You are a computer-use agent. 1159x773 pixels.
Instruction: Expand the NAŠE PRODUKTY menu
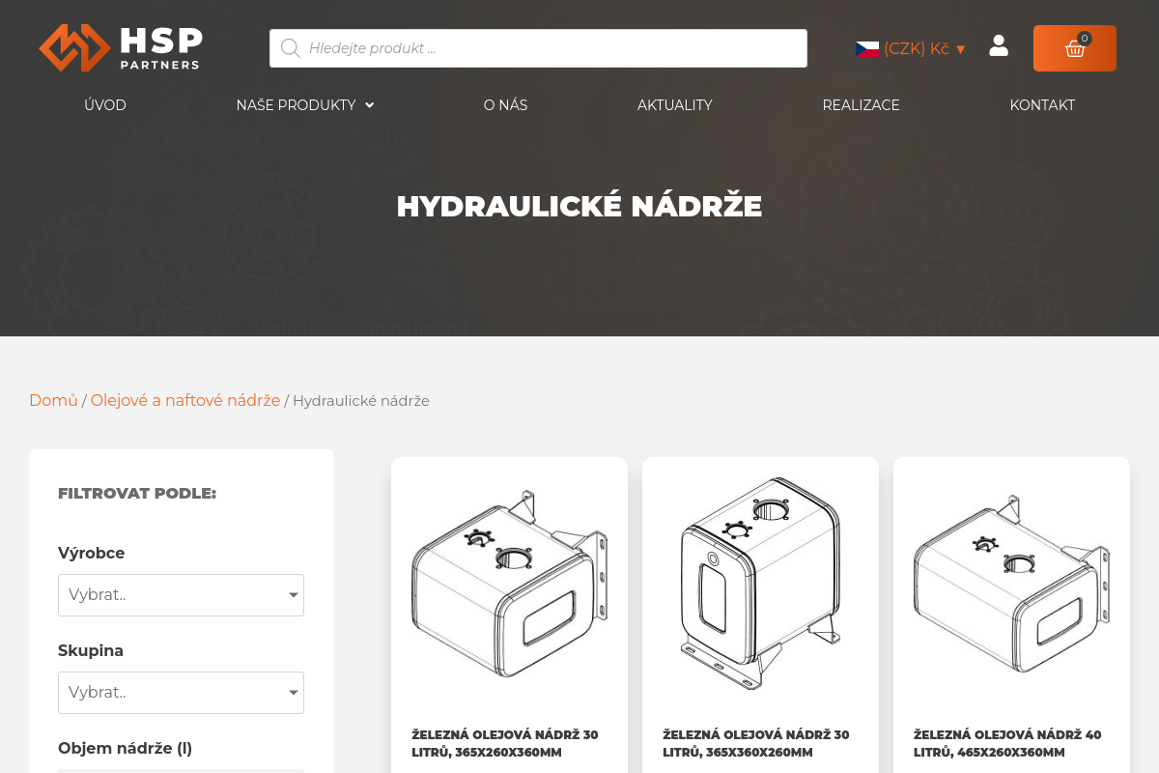point(304,105)
